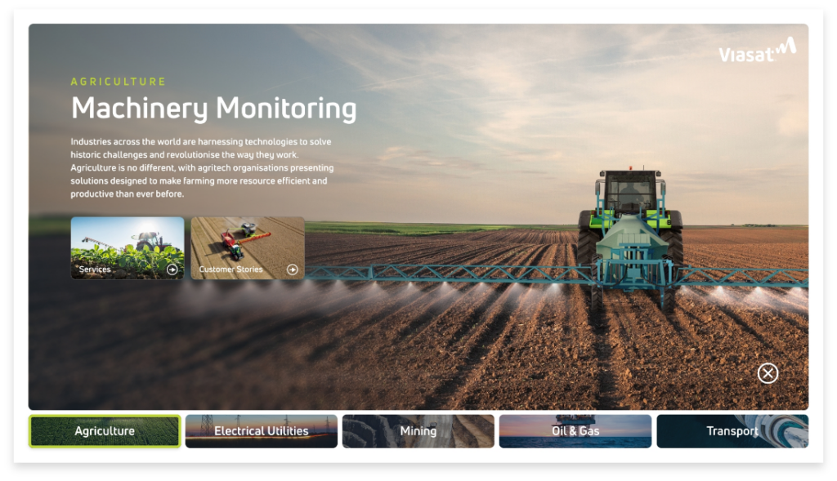Image resolution: width=837 pixels, height=481 pixels.
Task: Click the Customer Stories label
Action: pyautogui.click(x=231, y=269)
